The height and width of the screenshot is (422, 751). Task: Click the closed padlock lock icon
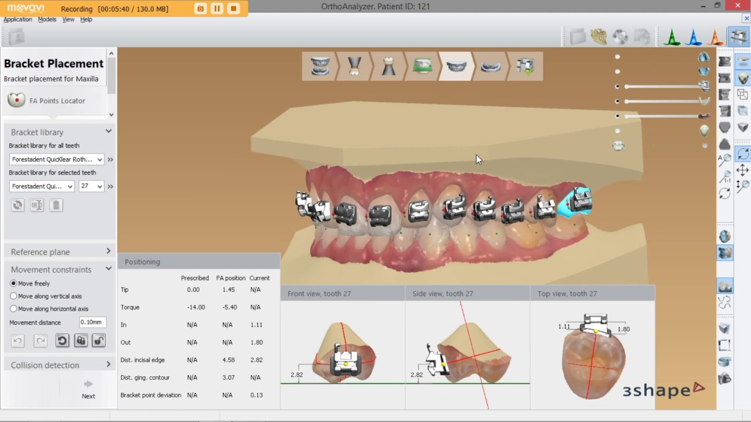click(x=81, y=341)
